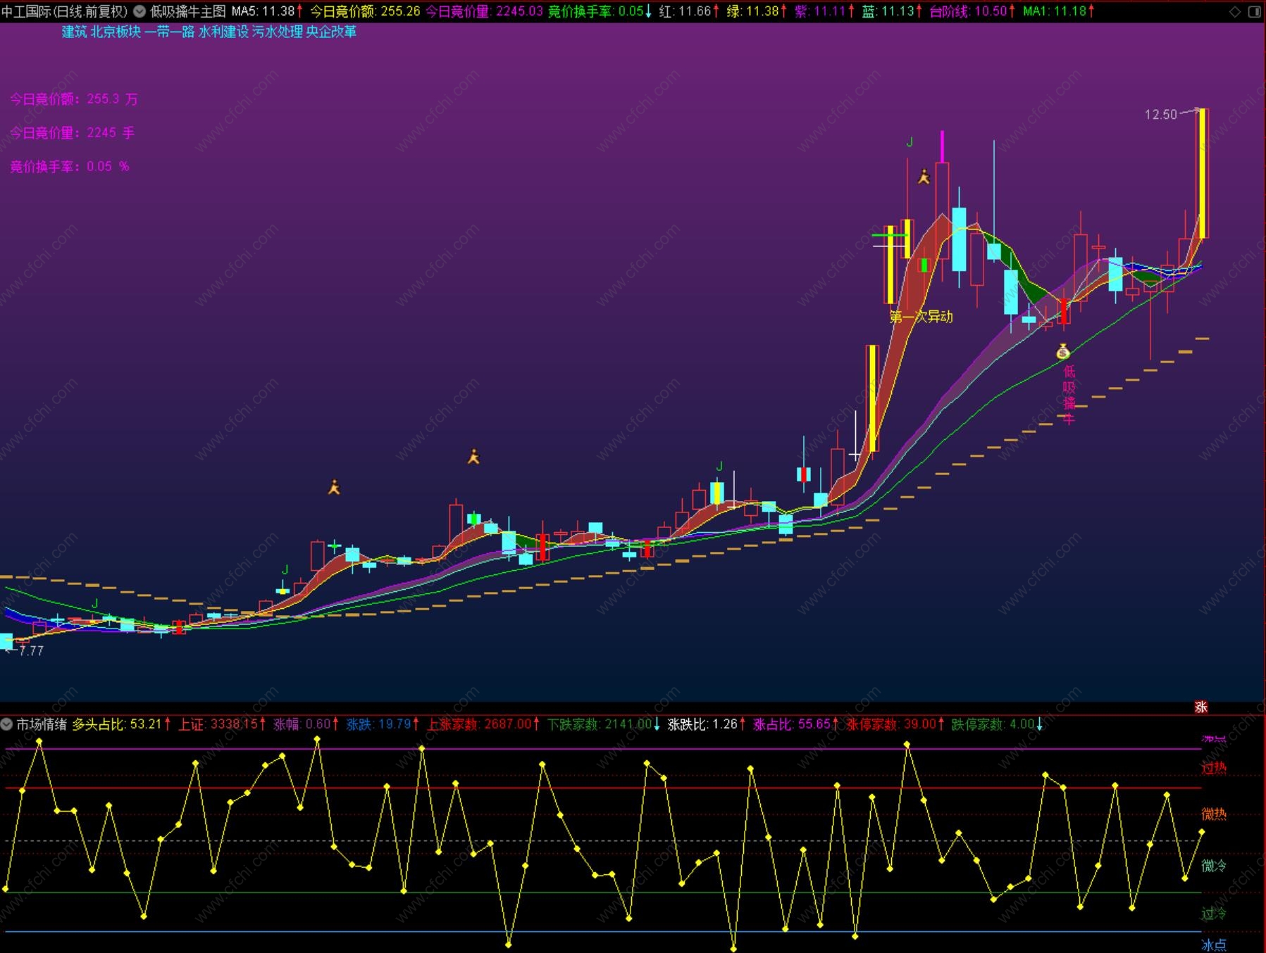1266x953 pixels.
Task: Select the tall yellow candle at 12.50 high
Action: pyautogui.click(x=1203, y=173)
